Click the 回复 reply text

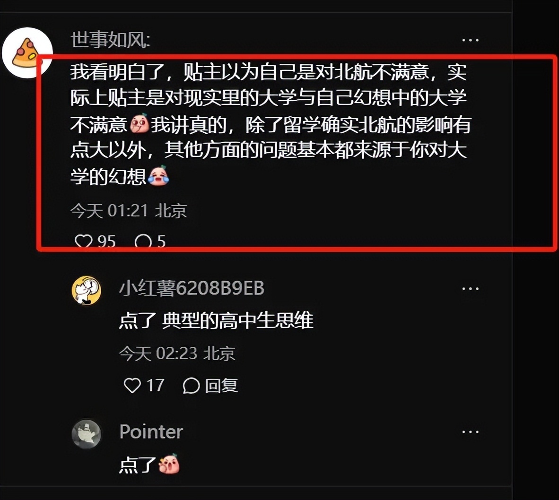coord(221,385)
